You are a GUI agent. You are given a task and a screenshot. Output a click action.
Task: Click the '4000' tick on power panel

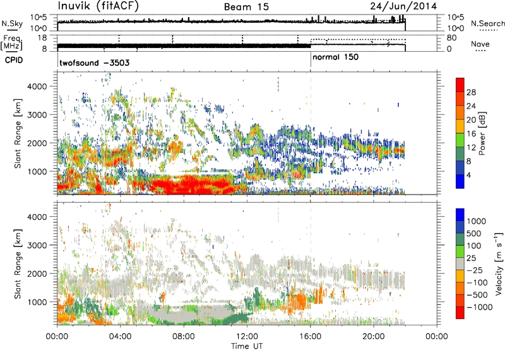click(37, 87)
